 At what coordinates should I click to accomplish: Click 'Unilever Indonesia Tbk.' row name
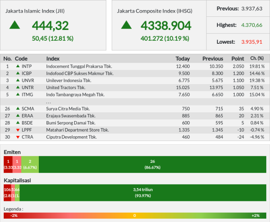pos(69,80)
